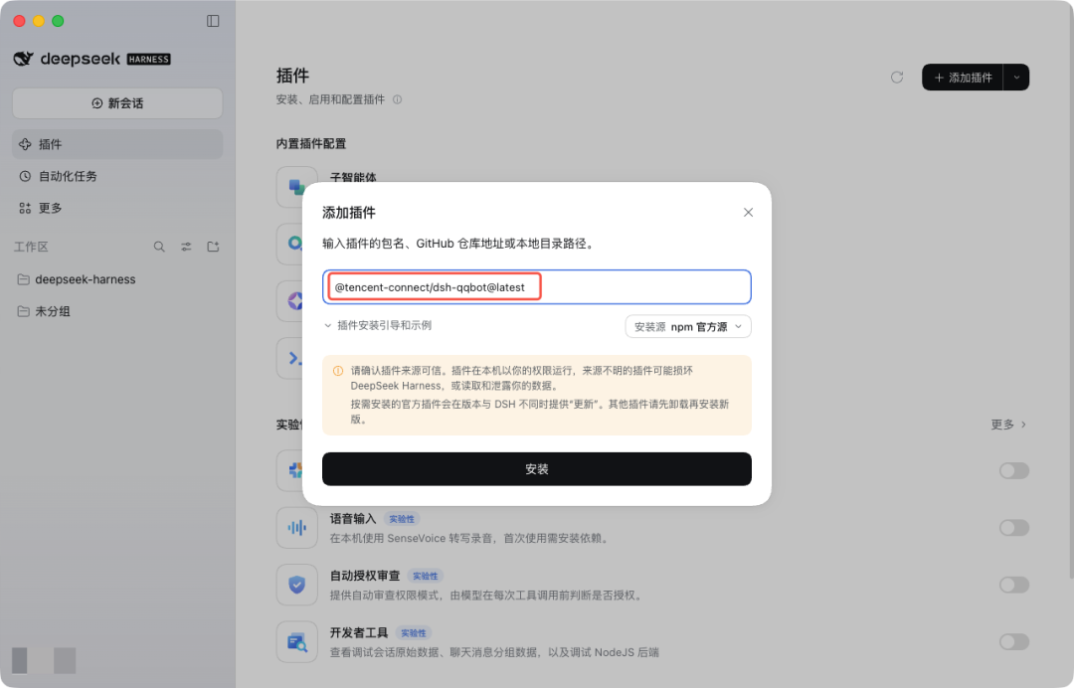
Task: Enable the 开发者工具 toggle
Action: point(1013,641)
